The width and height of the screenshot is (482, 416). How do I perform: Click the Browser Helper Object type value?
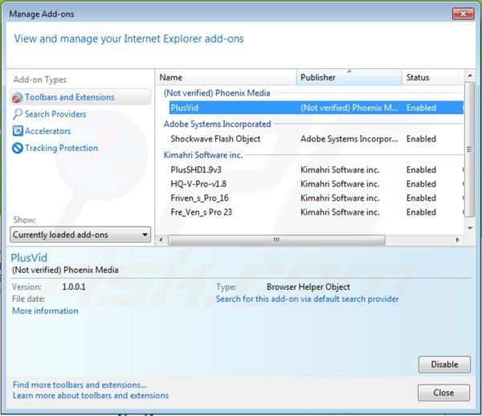308,287
